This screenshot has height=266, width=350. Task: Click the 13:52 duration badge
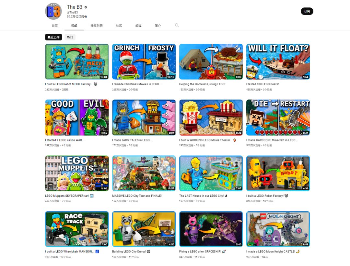point(171,188)
